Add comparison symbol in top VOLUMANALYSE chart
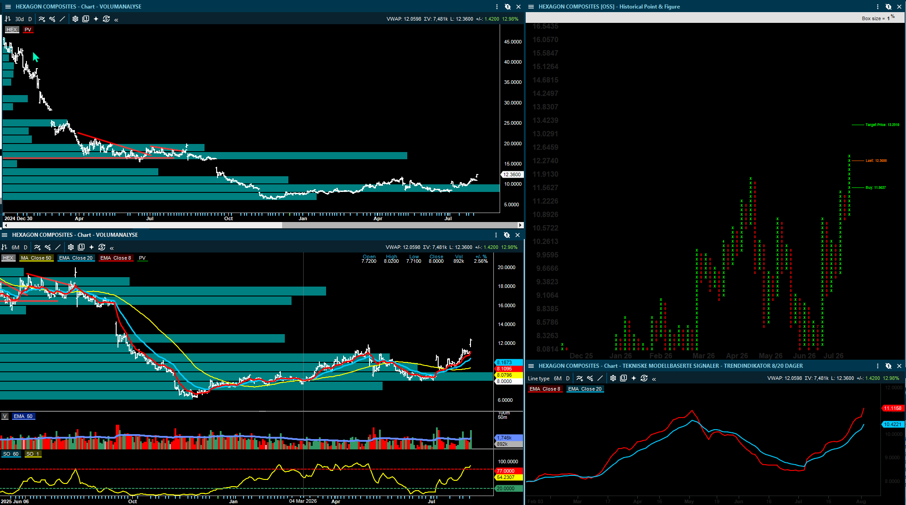This screenshot has height=505, width=906. click(x=52, y=19)
